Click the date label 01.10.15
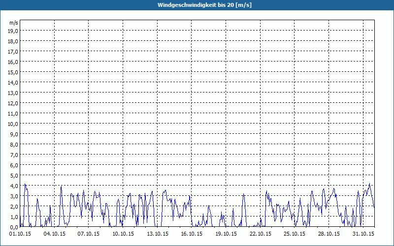 tap(20, 234)
